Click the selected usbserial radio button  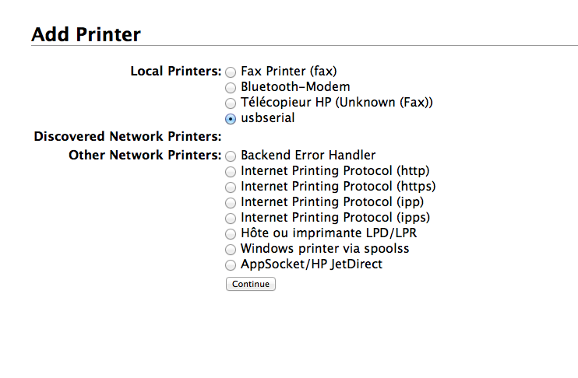pyautogui.click(x=231, y=119)
